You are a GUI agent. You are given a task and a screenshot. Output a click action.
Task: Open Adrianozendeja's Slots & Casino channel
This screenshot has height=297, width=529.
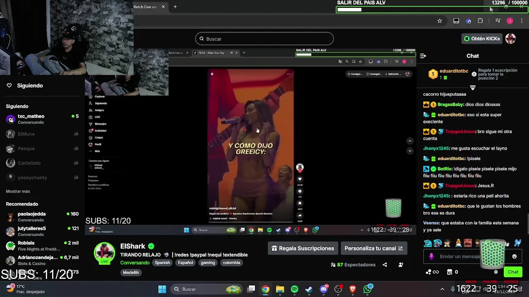pyautogui.click(x=42, y=260)
